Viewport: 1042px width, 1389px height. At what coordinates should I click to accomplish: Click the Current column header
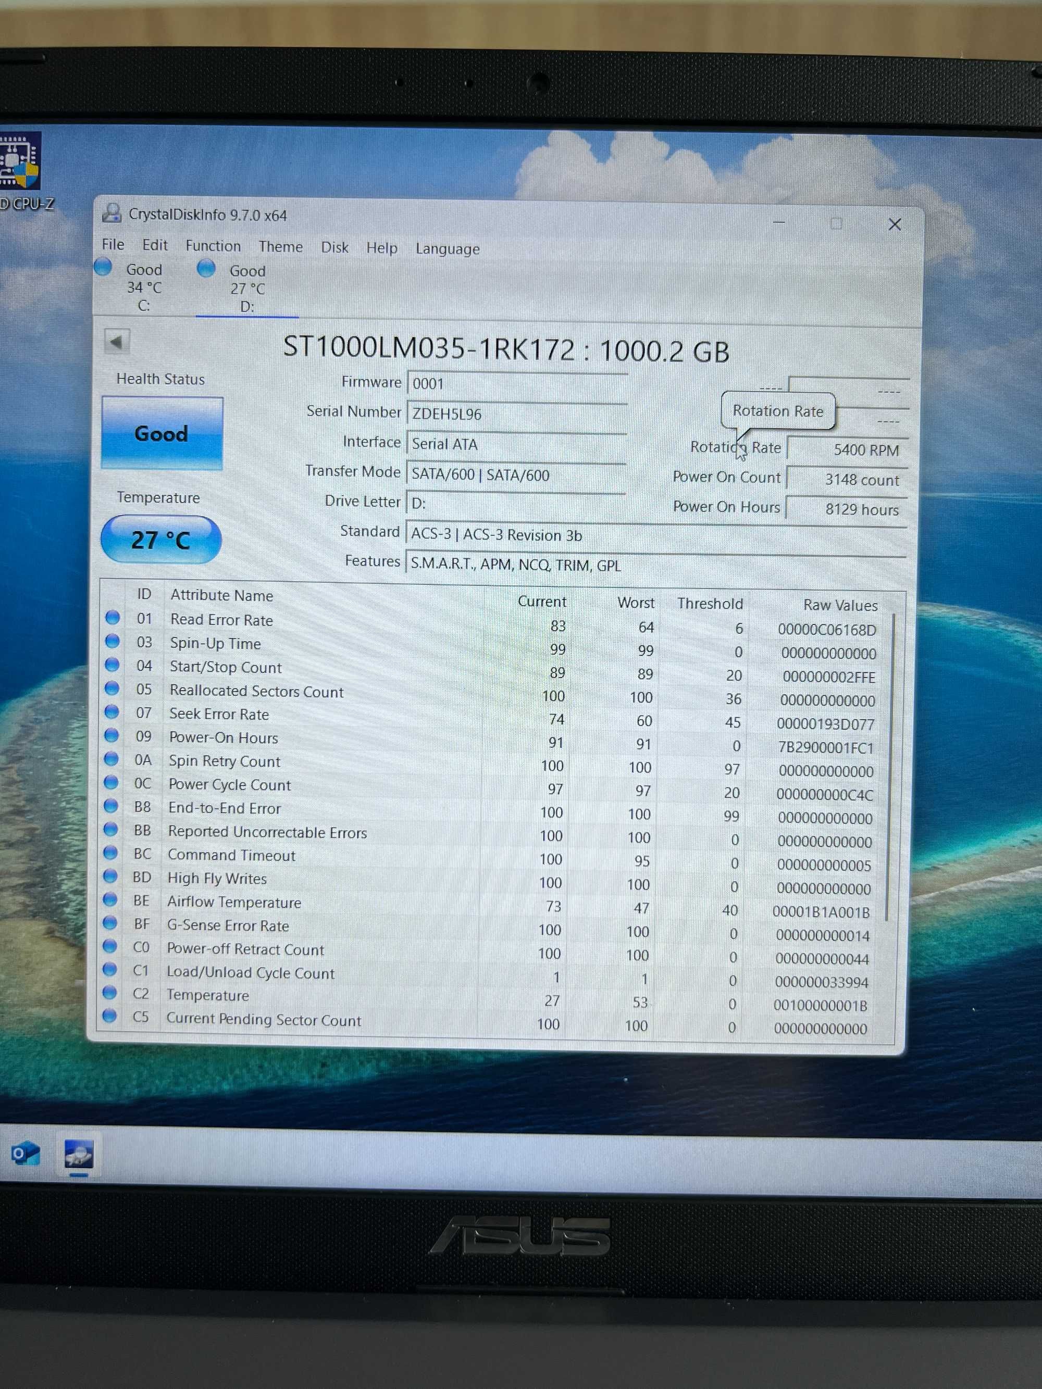[541, 601]
